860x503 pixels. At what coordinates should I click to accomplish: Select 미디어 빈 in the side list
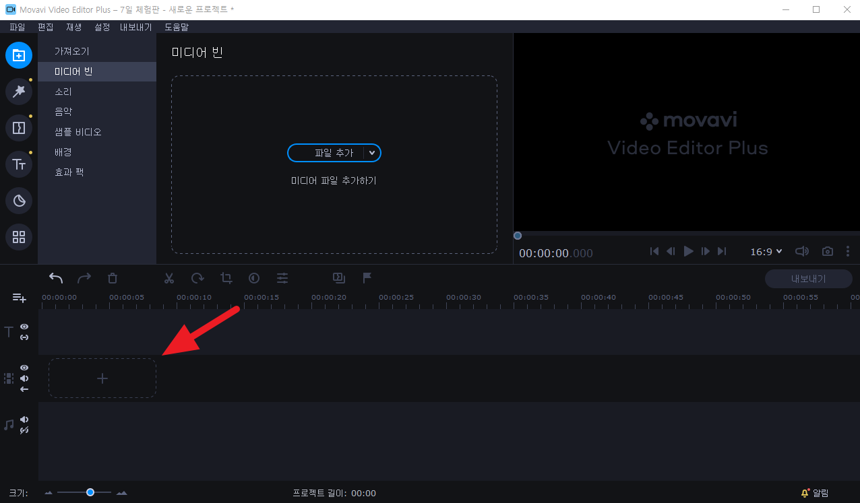[97, 71]
